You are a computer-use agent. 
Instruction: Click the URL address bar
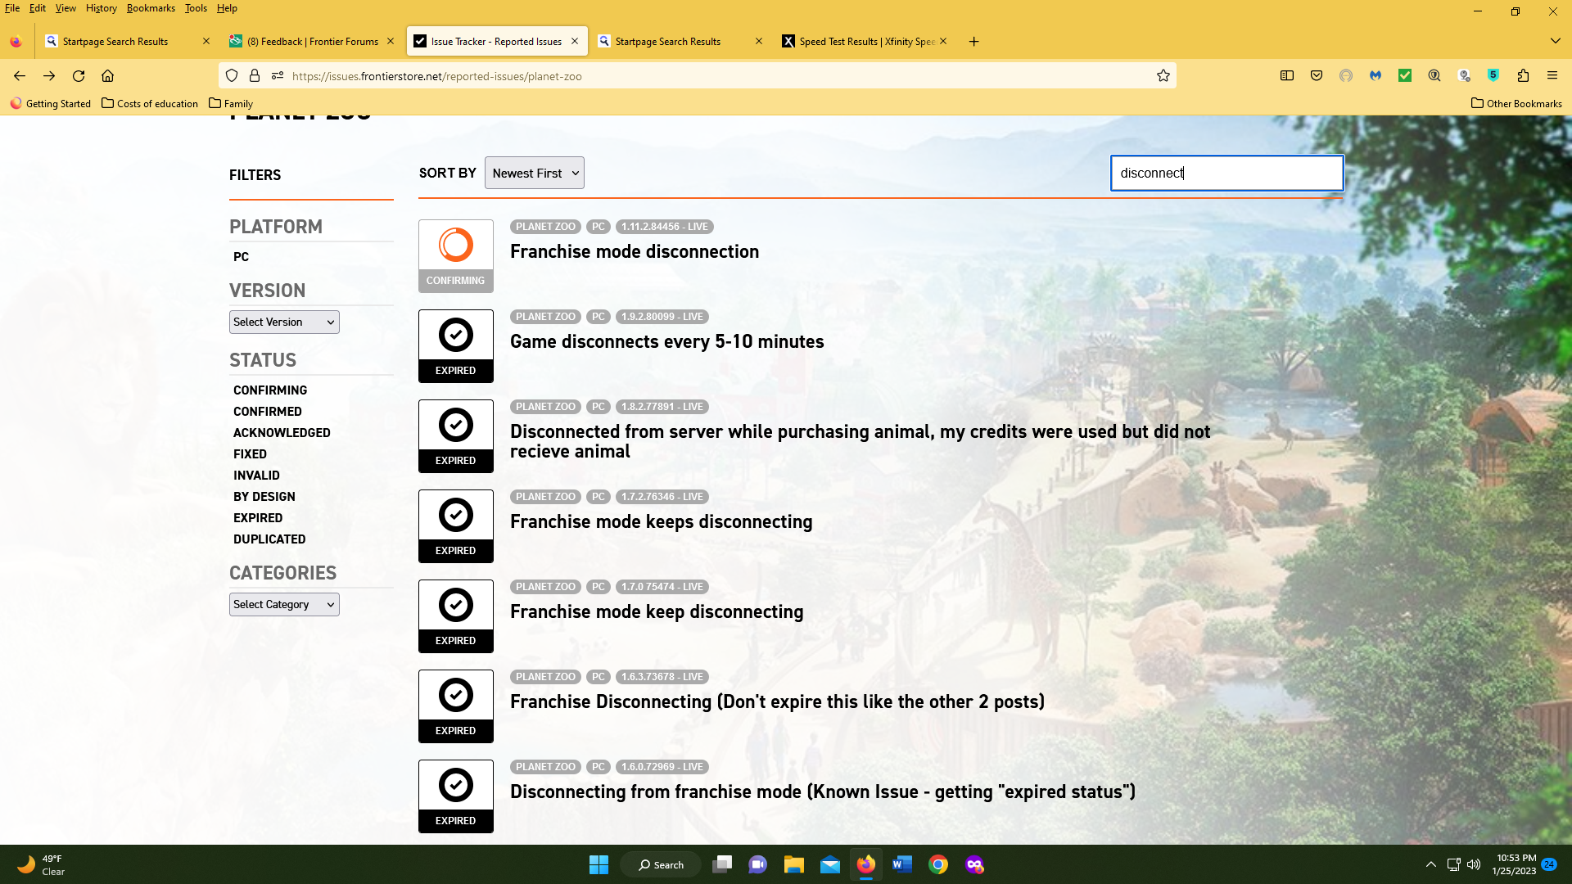point(696,75)
